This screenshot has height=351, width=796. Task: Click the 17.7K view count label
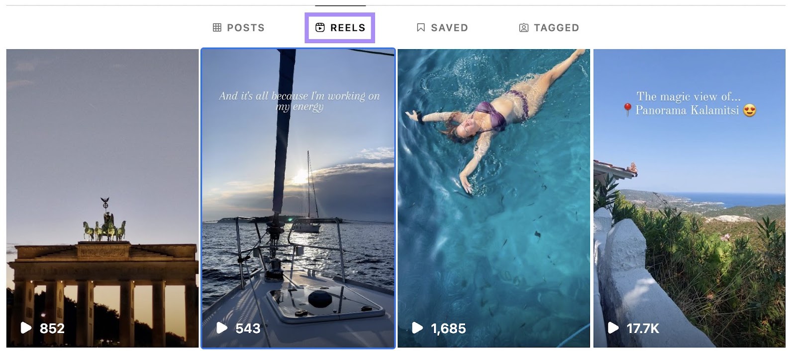[x=643, y=327]
